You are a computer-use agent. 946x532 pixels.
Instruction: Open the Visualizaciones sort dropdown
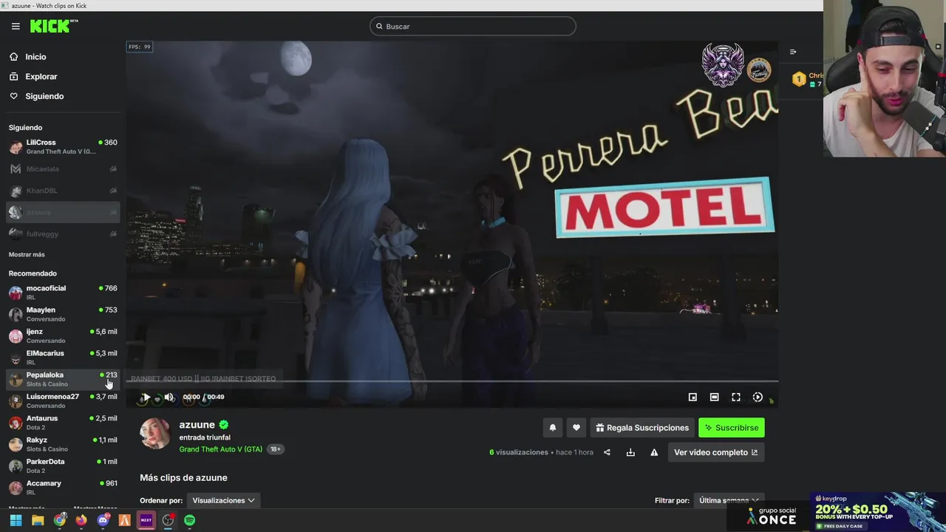pyautogui.click(x=222, y=500)
